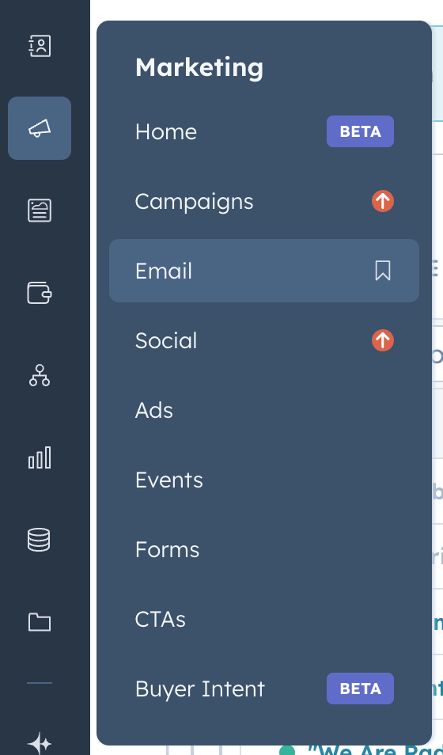Open the Automation workflow sidebar icon
The width and height of the screenshot is (443, 755).
coord(40,375)
